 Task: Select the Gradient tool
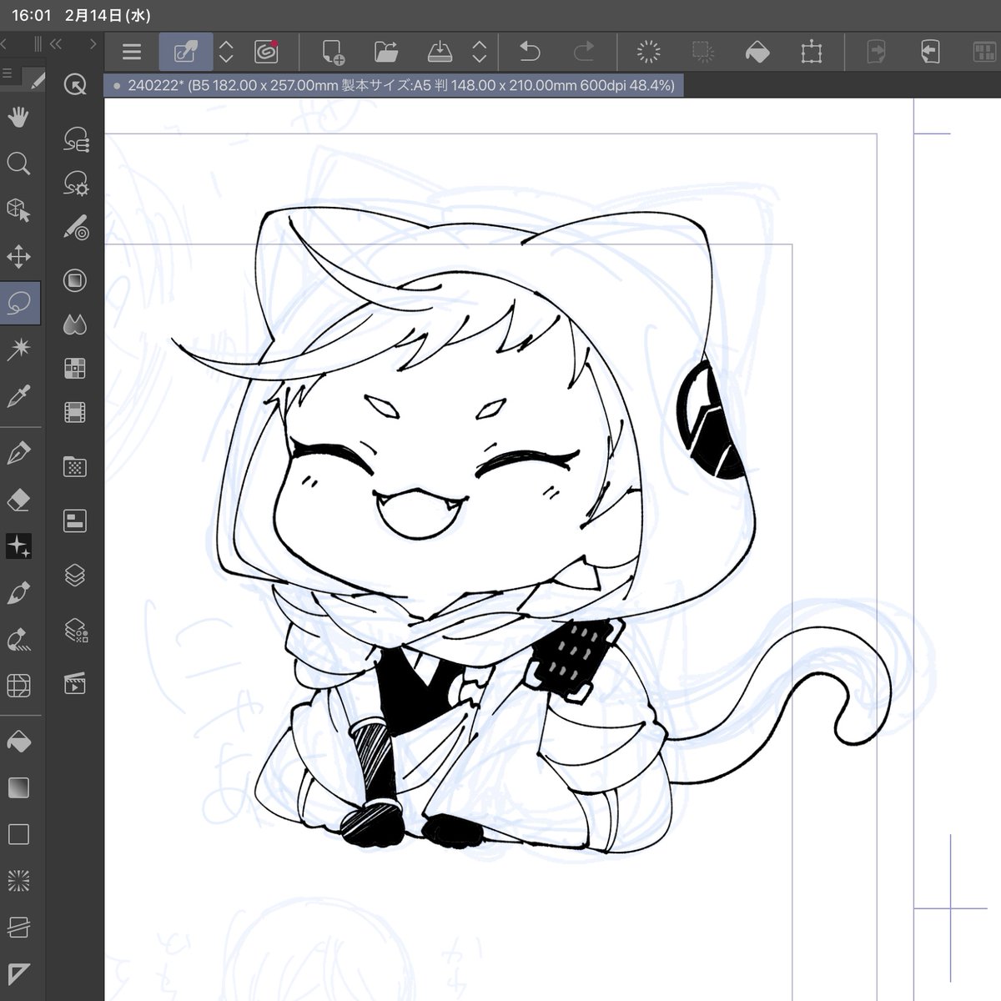click(18, 787)
